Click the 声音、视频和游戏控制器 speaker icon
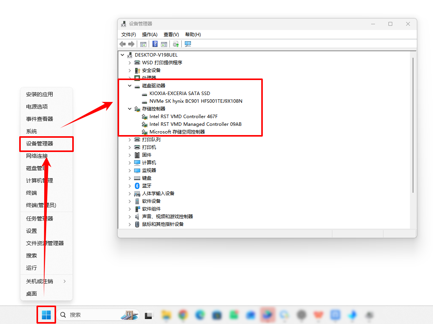Image resolution: width=433 pixels, height=324 pixels. pos(137,216)
